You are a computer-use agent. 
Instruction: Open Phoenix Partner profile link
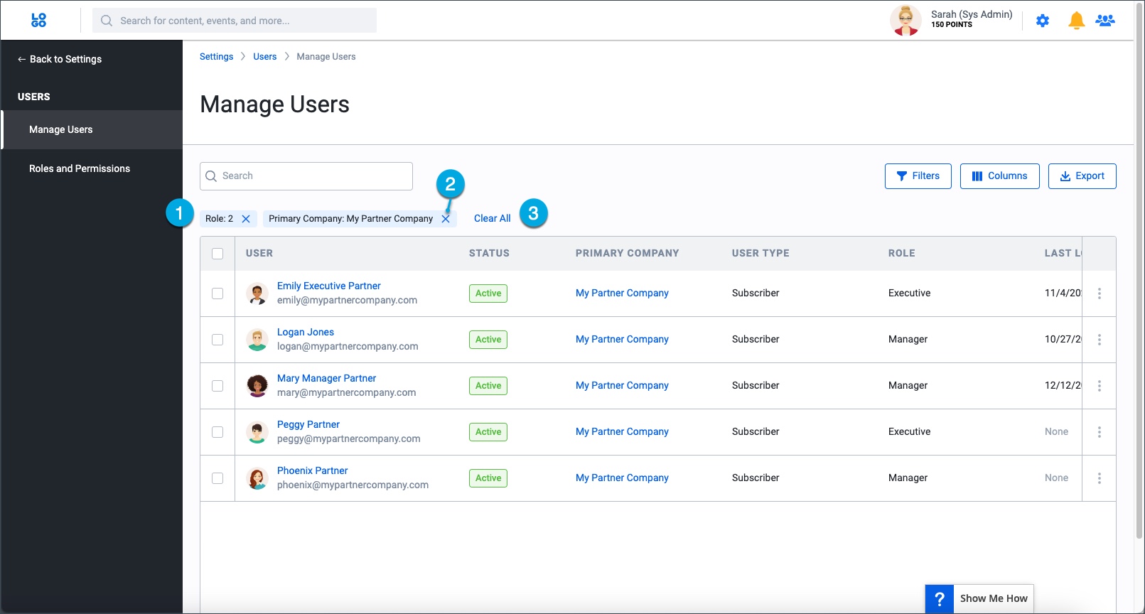coord(312,470)
